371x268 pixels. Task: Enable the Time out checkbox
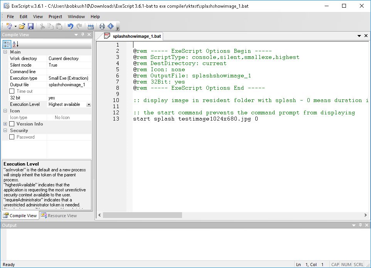click(12, 91)
